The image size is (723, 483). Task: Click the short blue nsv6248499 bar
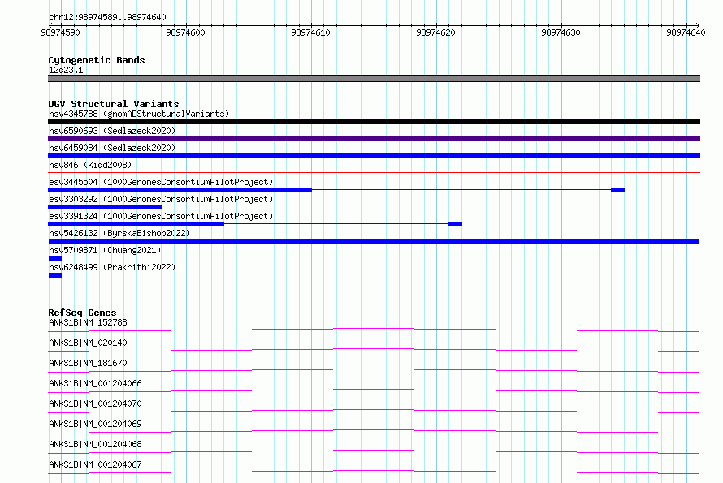coord(55,275)
